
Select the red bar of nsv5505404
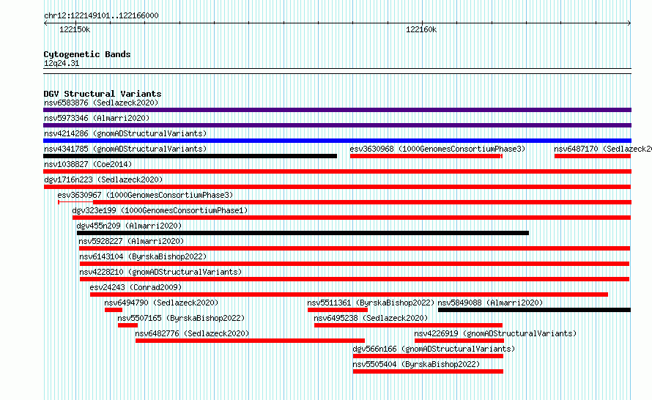pyautogui.click(x=428, y=371)
